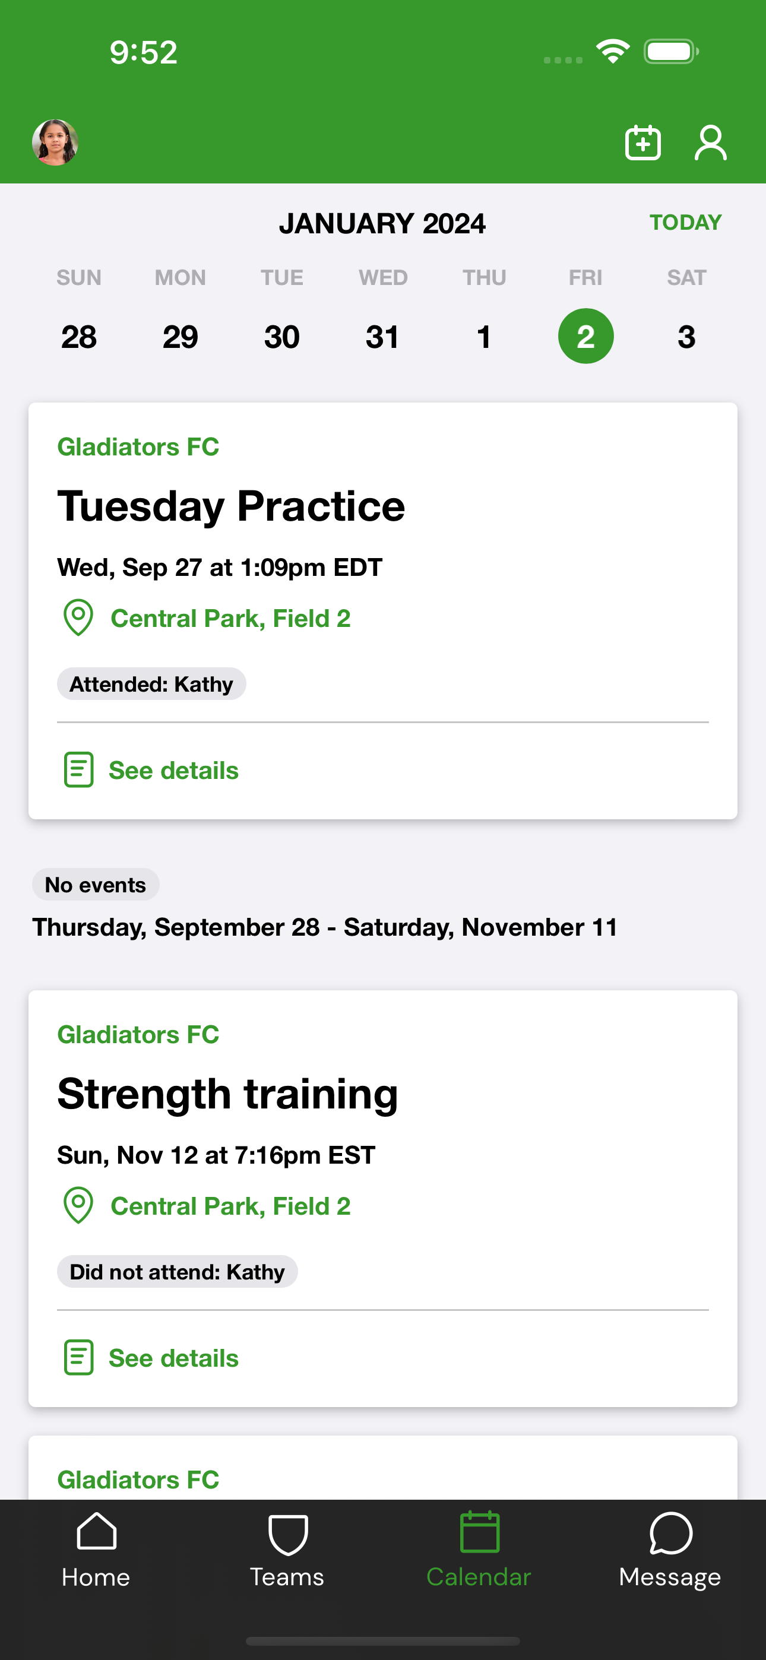Click details document icon under Tuesday Practice
Screen dimensions: 766x1660
click(78, 769)
